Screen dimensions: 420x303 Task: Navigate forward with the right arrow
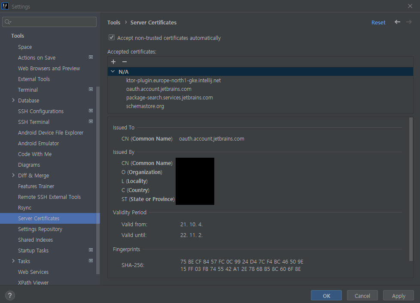click(409, 22)
